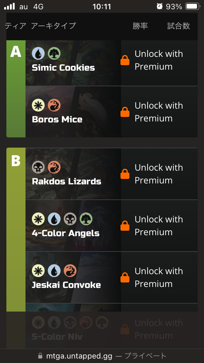204x363 pixels.
Task: Click the orange lock icon beside Simic Cookies
Action: click(125, 60)
